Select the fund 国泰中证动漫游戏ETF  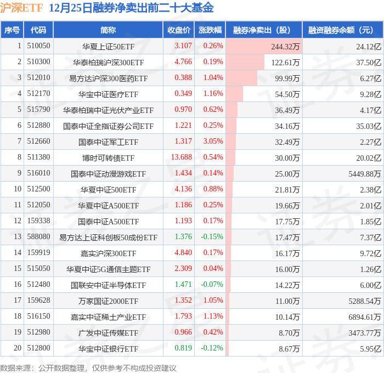[108, 174]
